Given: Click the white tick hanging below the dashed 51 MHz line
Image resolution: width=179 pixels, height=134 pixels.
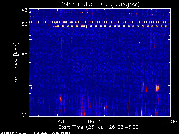Looking at the screenshot, I should (86, 27).
